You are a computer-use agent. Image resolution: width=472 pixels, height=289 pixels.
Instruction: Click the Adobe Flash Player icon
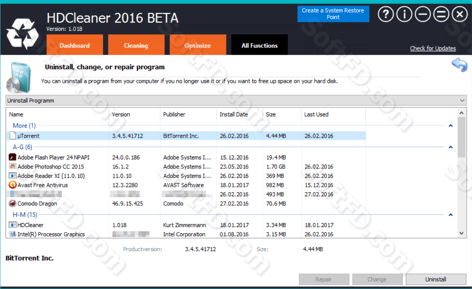(12, 157)
